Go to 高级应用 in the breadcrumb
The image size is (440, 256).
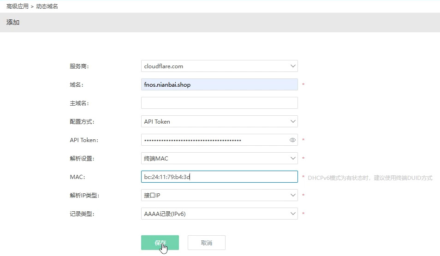17,6
